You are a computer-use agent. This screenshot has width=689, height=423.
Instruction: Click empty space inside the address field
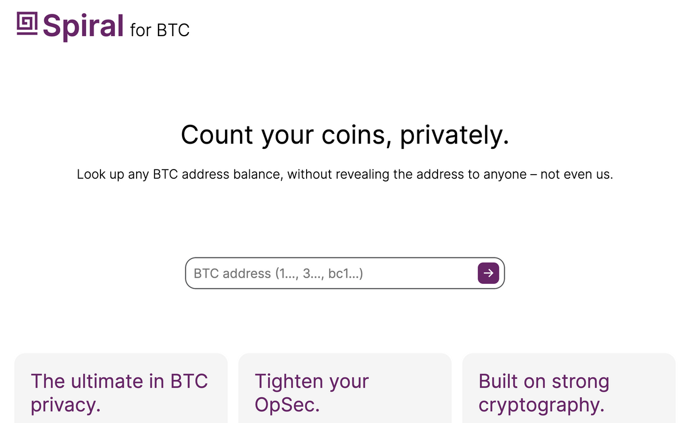point(419,274)
